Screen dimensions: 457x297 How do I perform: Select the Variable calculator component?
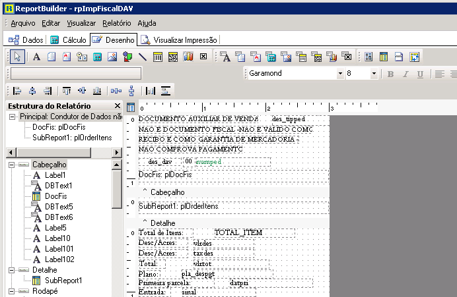pos(97,57)
